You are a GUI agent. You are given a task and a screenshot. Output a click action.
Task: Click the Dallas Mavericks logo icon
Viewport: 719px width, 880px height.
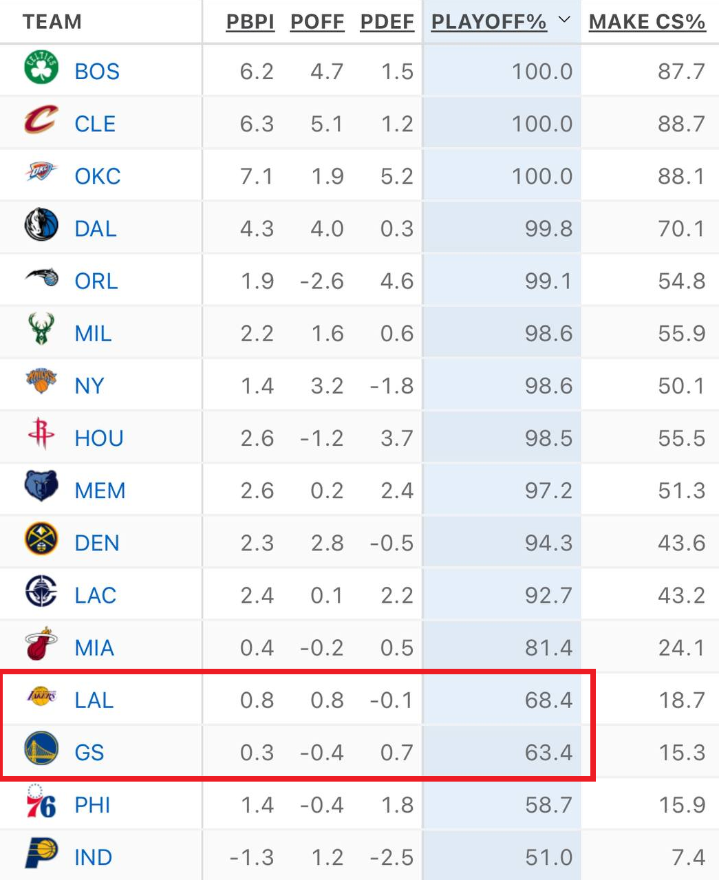tap(41, 225)
